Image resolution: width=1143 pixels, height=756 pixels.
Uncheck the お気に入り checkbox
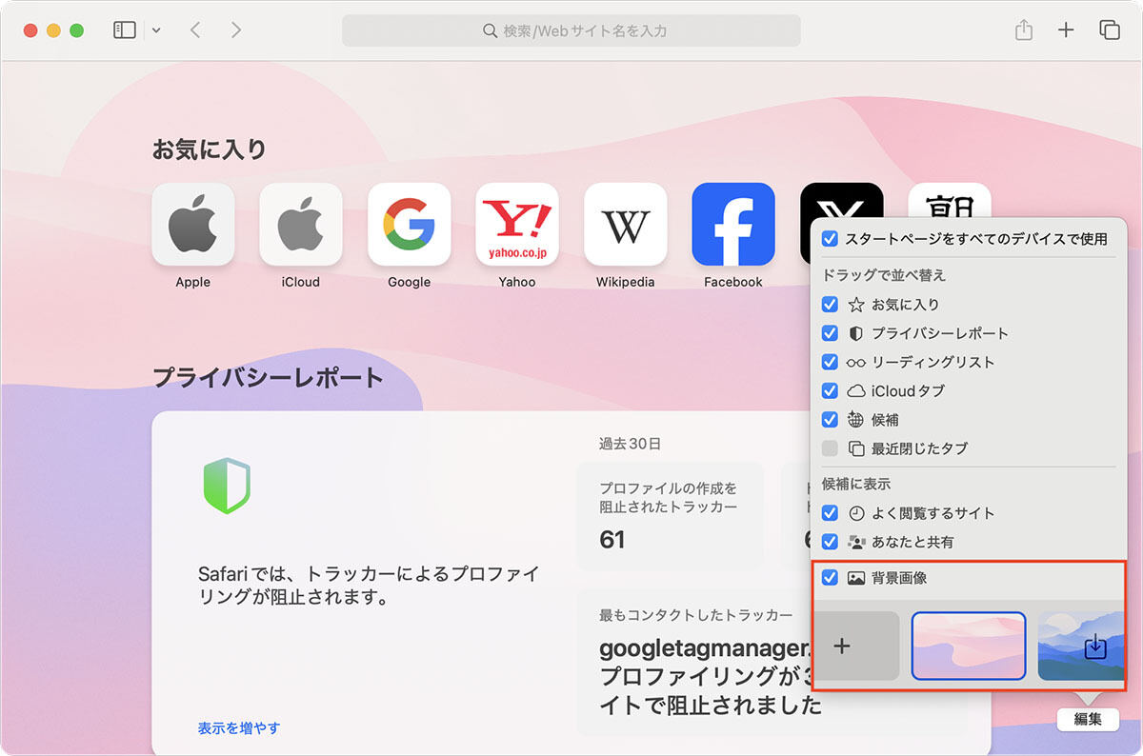[830, 305]
